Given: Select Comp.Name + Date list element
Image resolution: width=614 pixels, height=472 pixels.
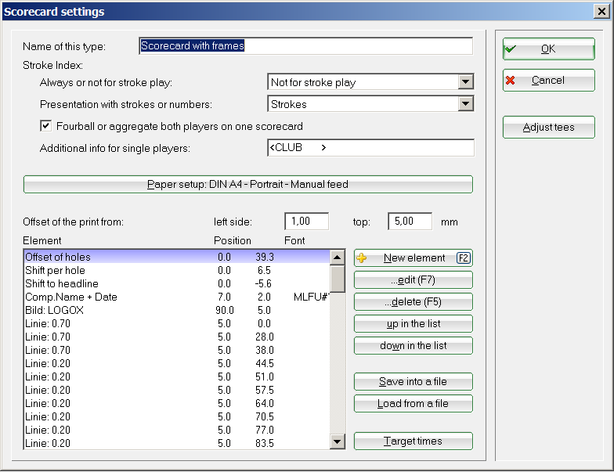Looking at the screenshot, I should coord(70,297).
